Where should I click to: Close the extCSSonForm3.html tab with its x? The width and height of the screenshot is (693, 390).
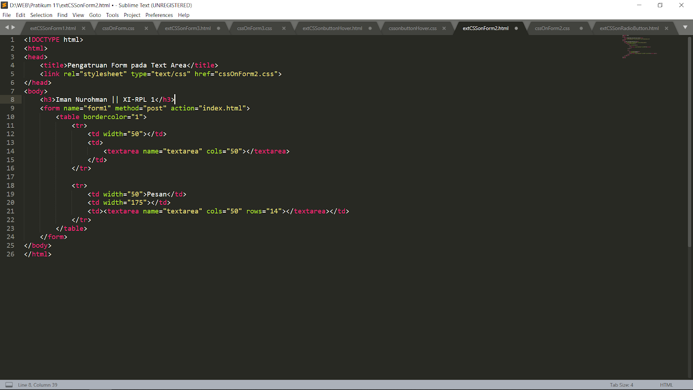click(219, 28)
